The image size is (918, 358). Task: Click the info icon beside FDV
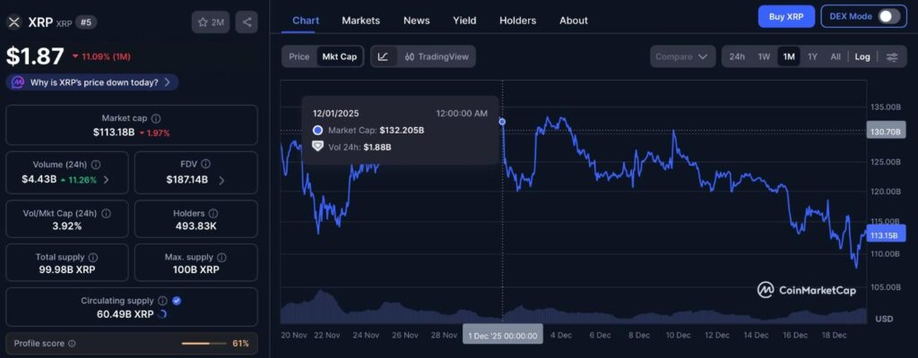[205, 165]
